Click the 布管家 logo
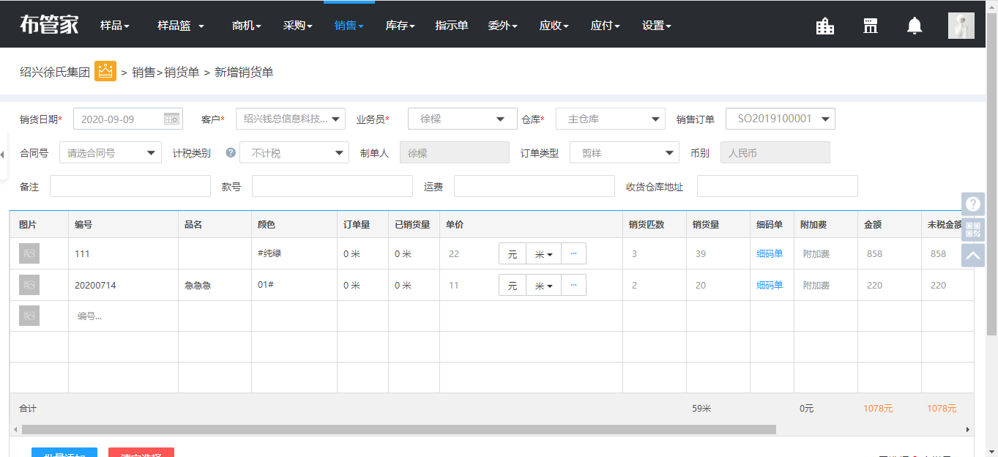 [x=49, y=25]
